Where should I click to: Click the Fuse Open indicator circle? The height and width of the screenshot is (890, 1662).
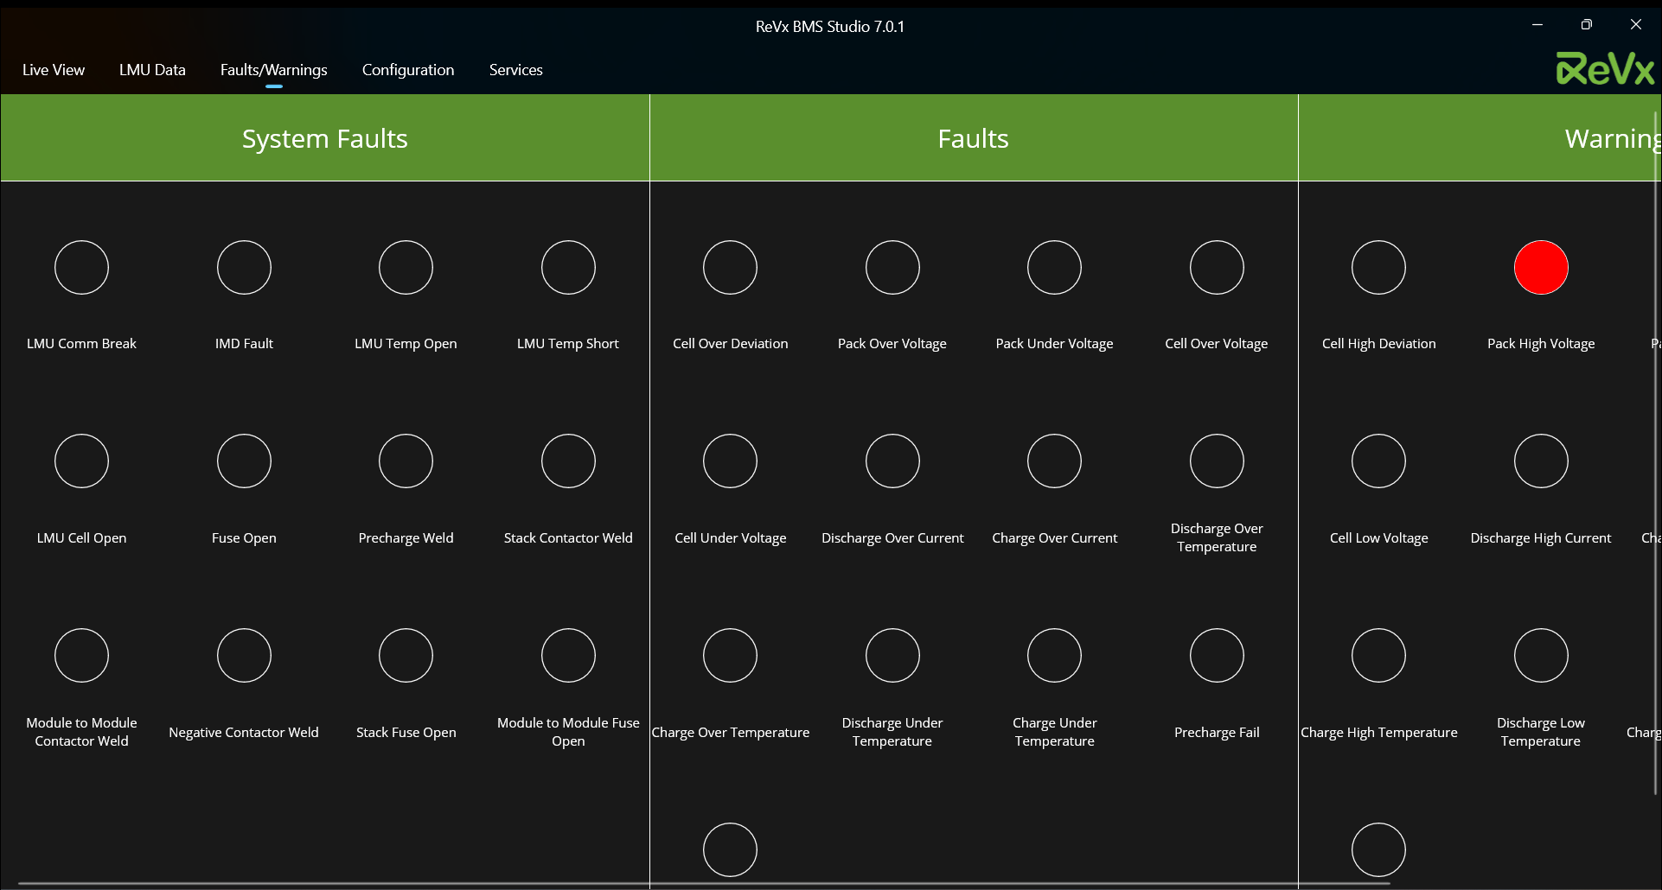(x=244, y=461)
